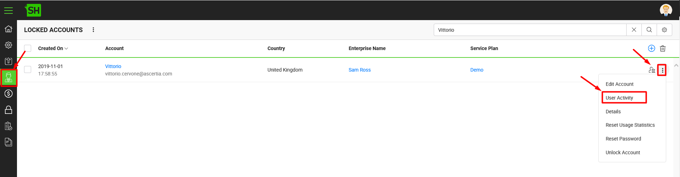Click the magnifier search icon

click(649, 30)
